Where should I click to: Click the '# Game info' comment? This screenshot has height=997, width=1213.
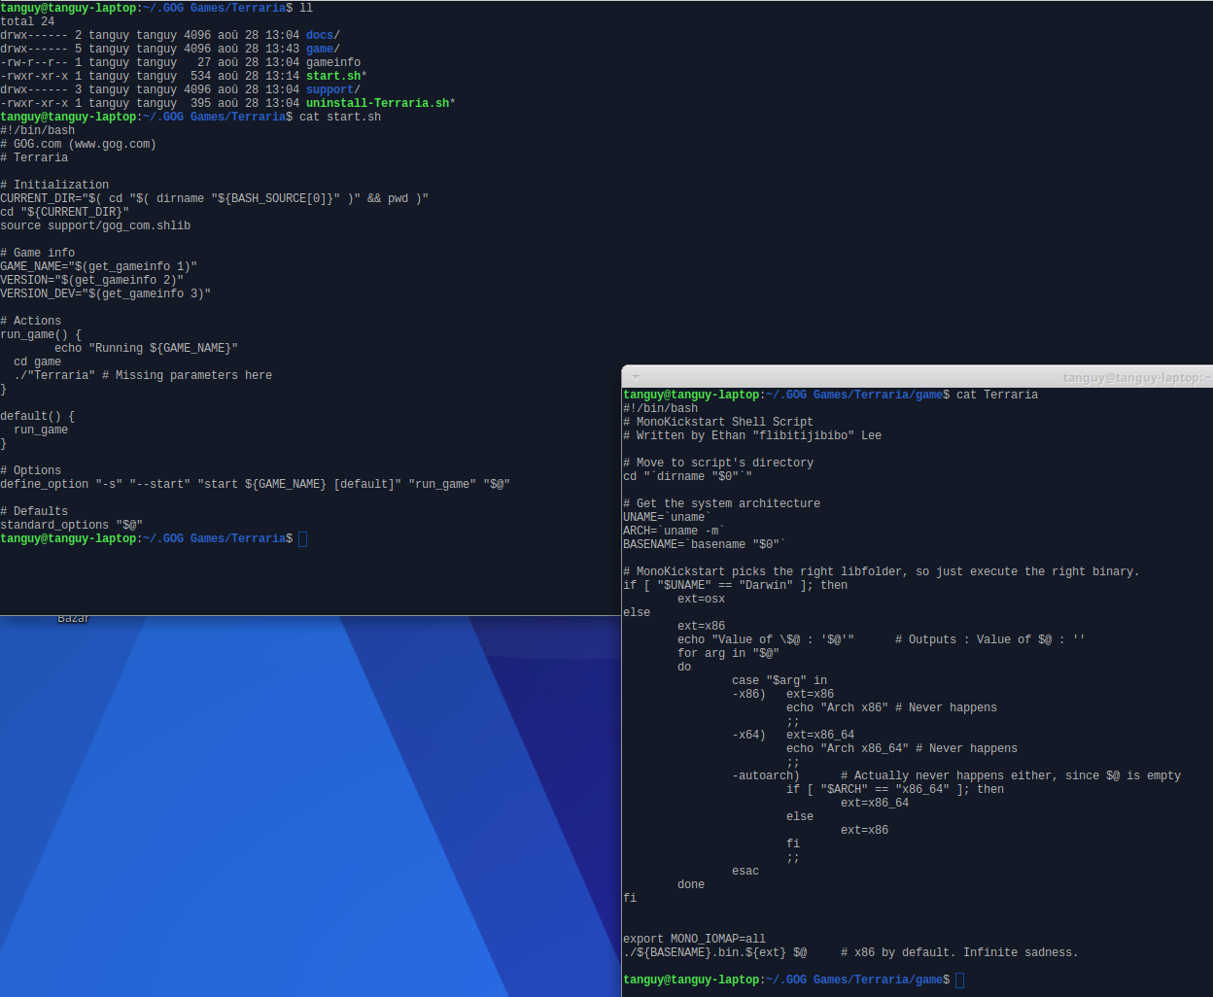(x=37, y=253)
